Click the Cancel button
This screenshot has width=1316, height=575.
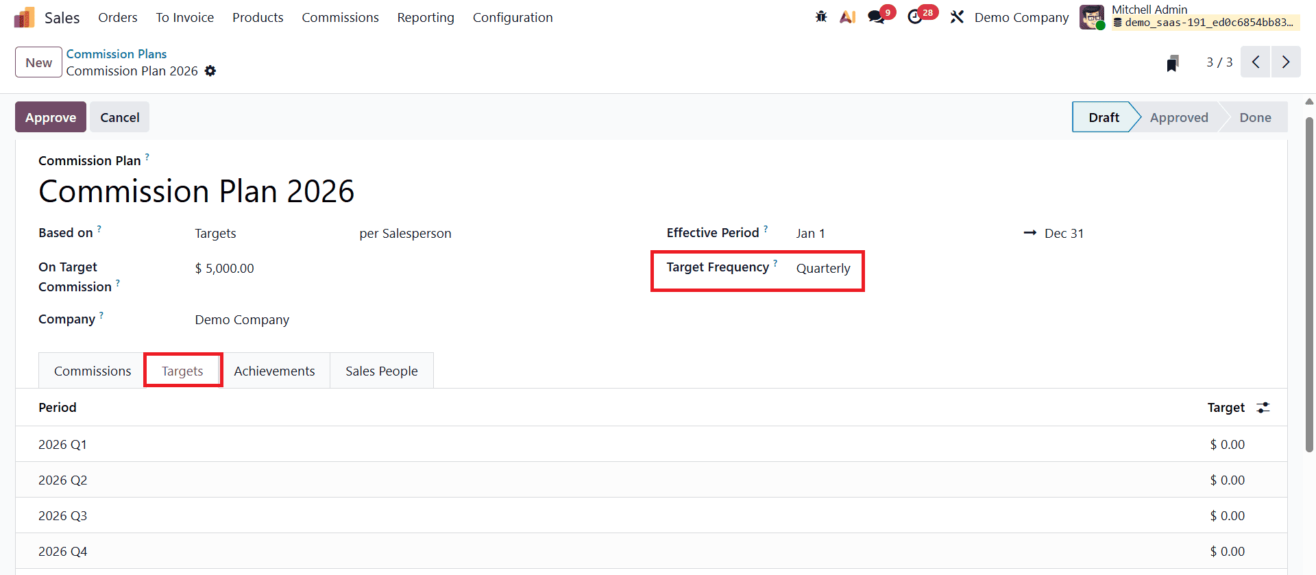(120, 117)
